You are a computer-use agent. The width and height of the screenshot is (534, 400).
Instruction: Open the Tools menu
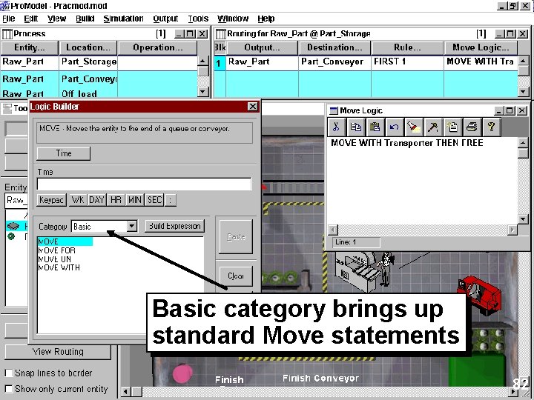(x=198, y=19)
